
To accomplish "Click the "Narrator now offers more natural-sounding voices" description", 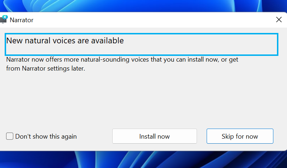I will pyautogui.click(x=122, y=64).
